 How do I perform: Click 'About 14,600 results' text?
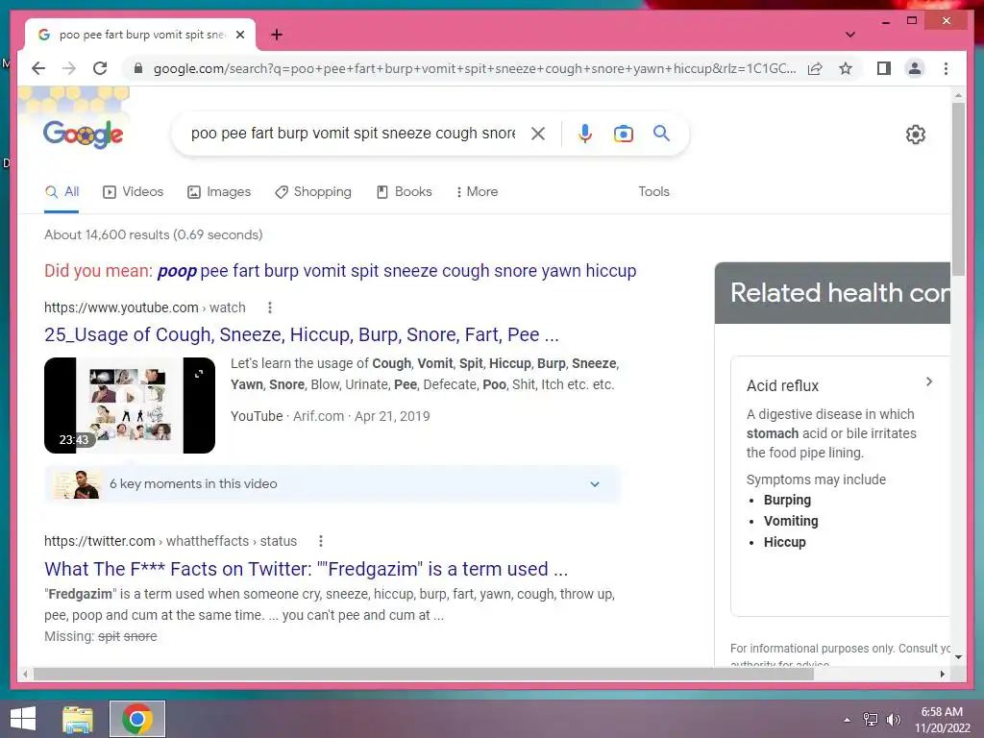153,234
